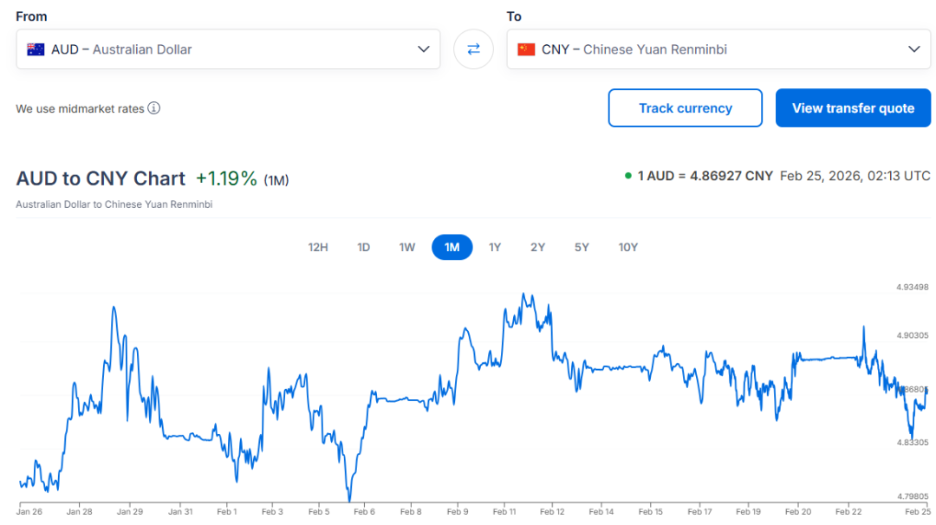Select the 12H chart range
936x525 pixels.
point(318,247)
